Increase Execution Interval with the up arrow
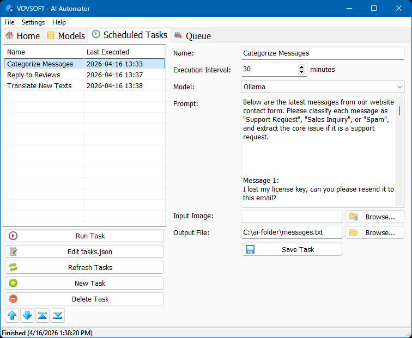 302,66
